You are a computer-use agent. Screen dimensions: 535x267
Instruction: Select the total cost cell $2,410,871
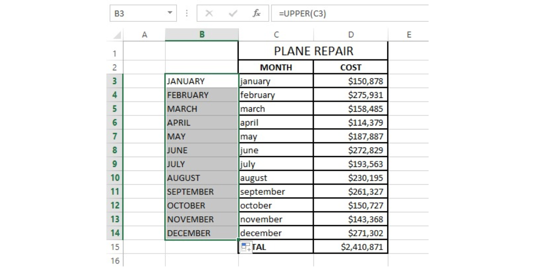[351, 247]
